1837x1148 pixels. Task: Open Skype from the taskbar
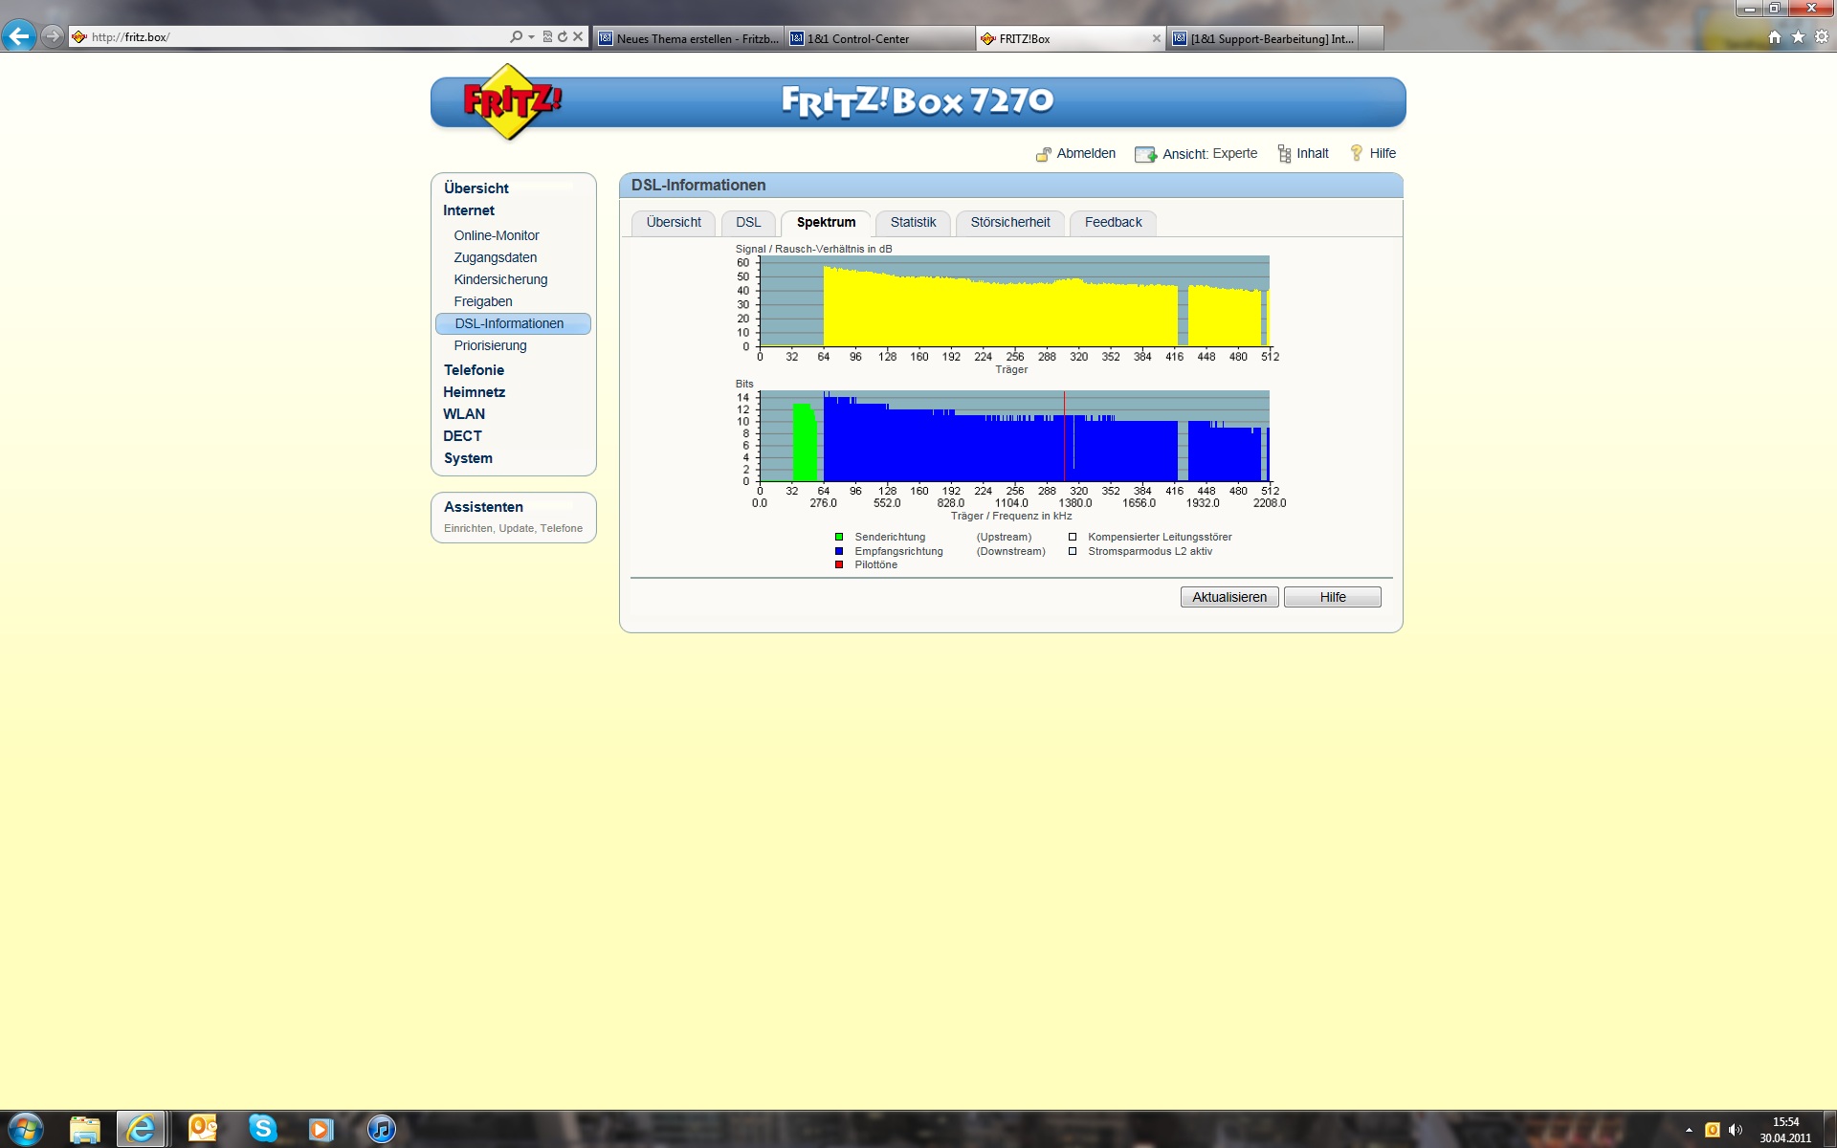click(x=262, y=1129)
